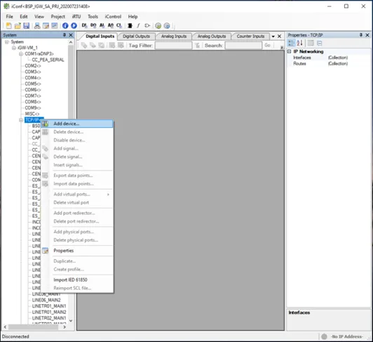Image resolution: width=373 pixels, height=342 pixels.
Task: Click the Tag Filter input field
Action: click(x=173, y=45)
